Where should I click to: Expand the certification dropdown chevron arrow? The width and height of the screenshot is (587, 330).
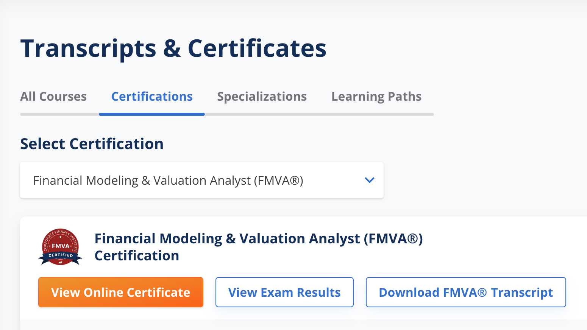(369, 180)
